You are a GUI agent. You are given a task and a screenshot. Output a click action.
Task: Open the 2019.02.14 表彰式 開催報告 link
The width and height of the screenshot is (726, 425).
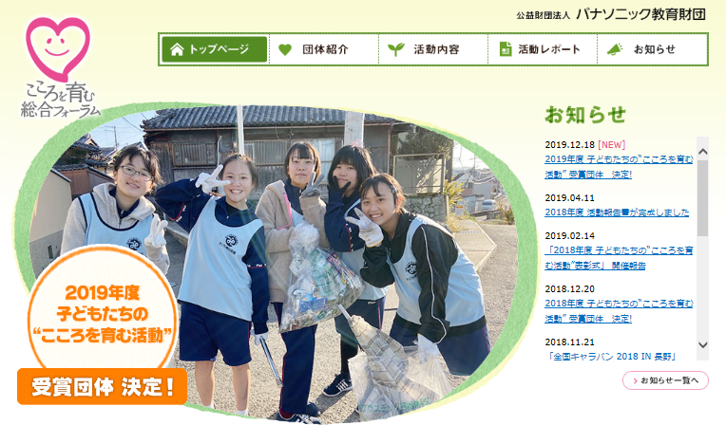[619, 258]
